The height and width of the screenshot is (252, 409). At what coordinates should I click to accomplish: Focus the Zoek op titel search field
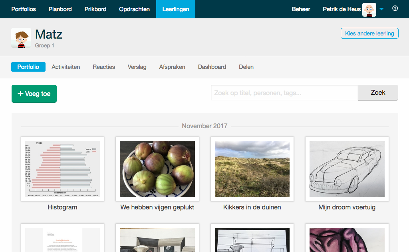click(284, 93)
